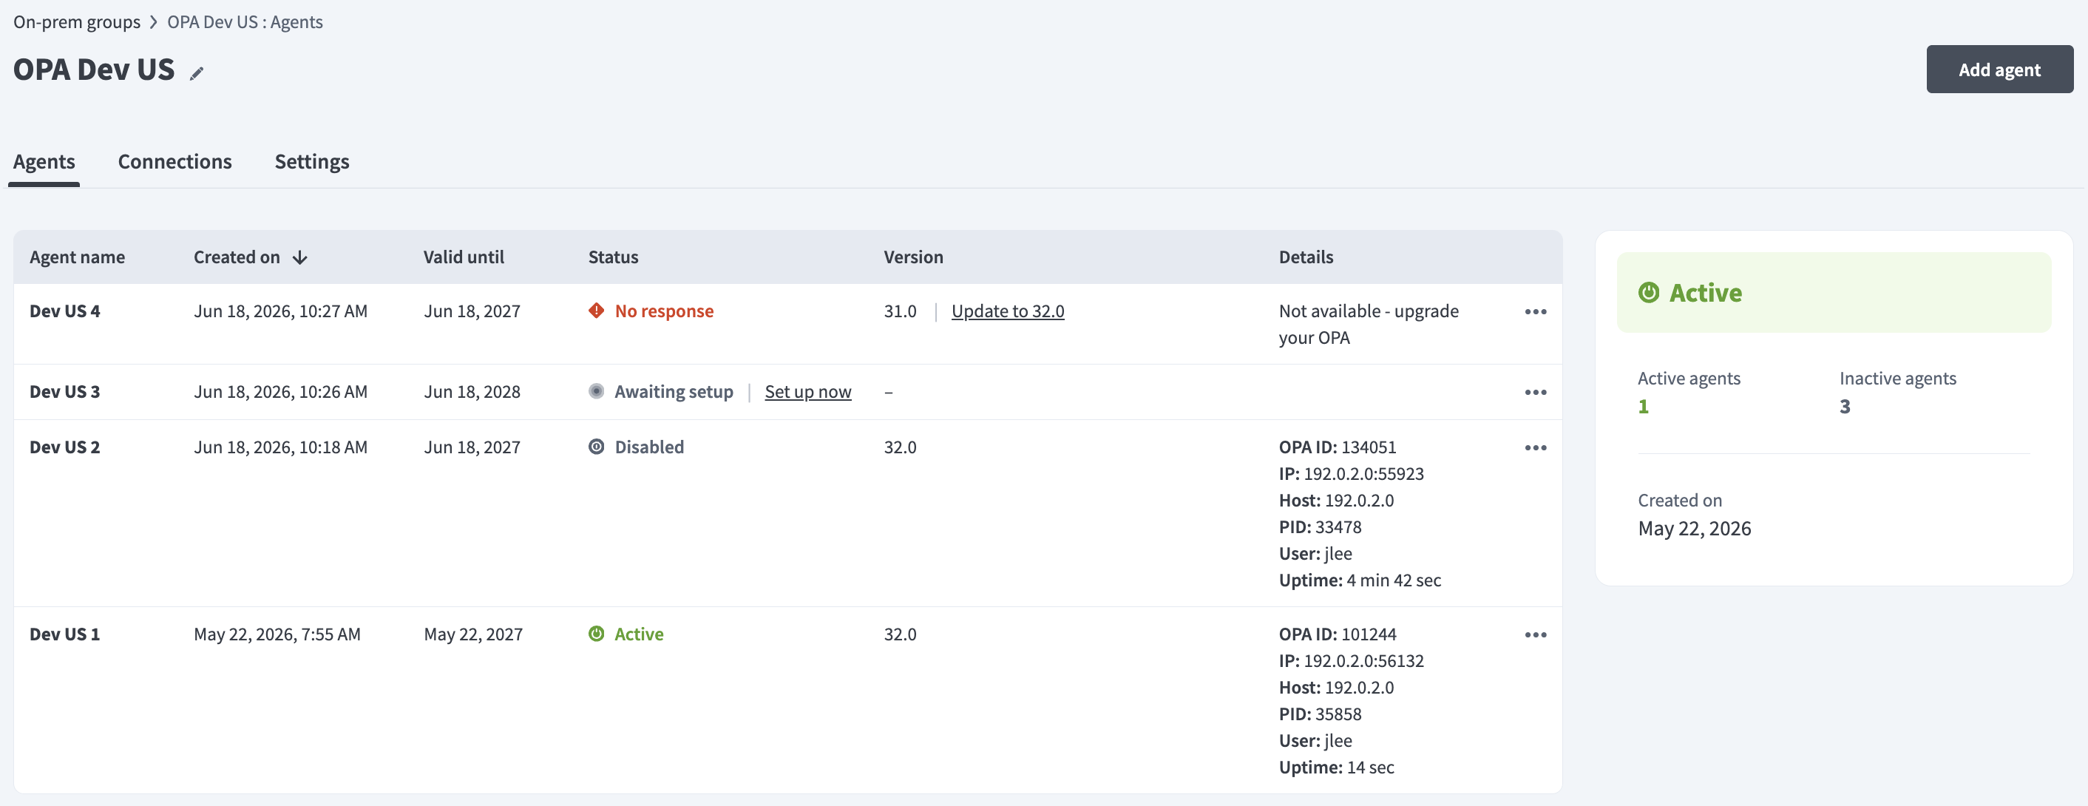Viewport: 2088px width, 806px height.
Task: Click 'Not available - upgrade your OPA' text
Action: 1369,325
